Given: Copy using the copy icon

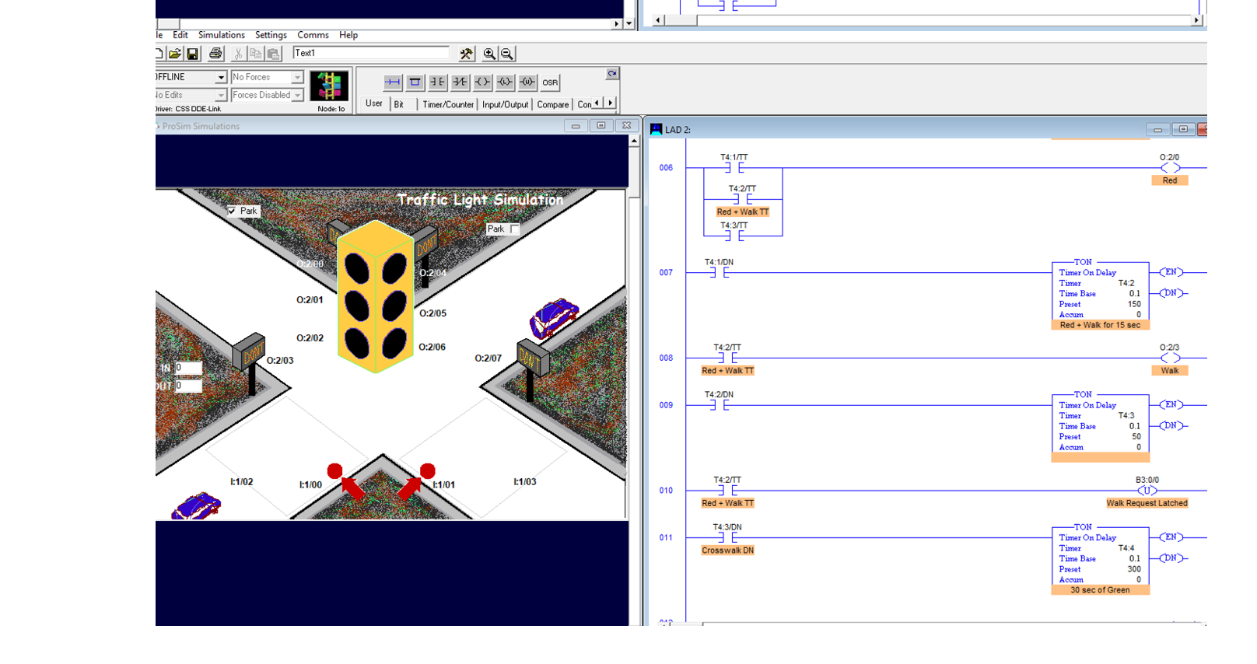Looking at the screenshot, I should (x=256, y=54).
